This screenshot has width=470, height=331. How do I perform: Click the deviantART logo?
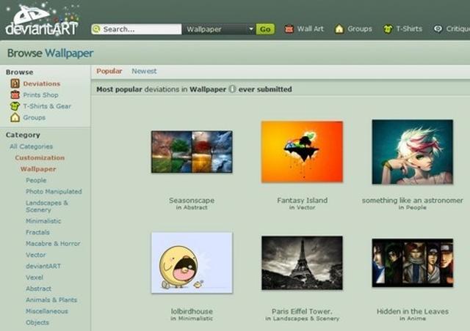42,20
